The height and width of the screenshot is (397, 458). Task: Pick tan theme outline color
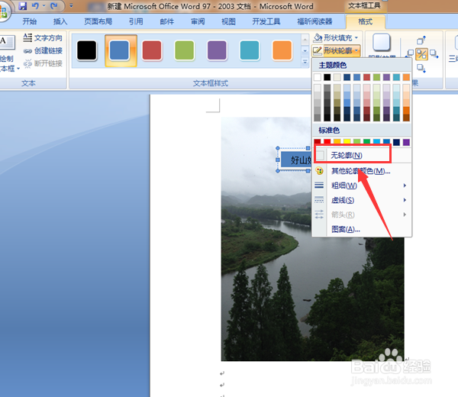click(337, 77)
